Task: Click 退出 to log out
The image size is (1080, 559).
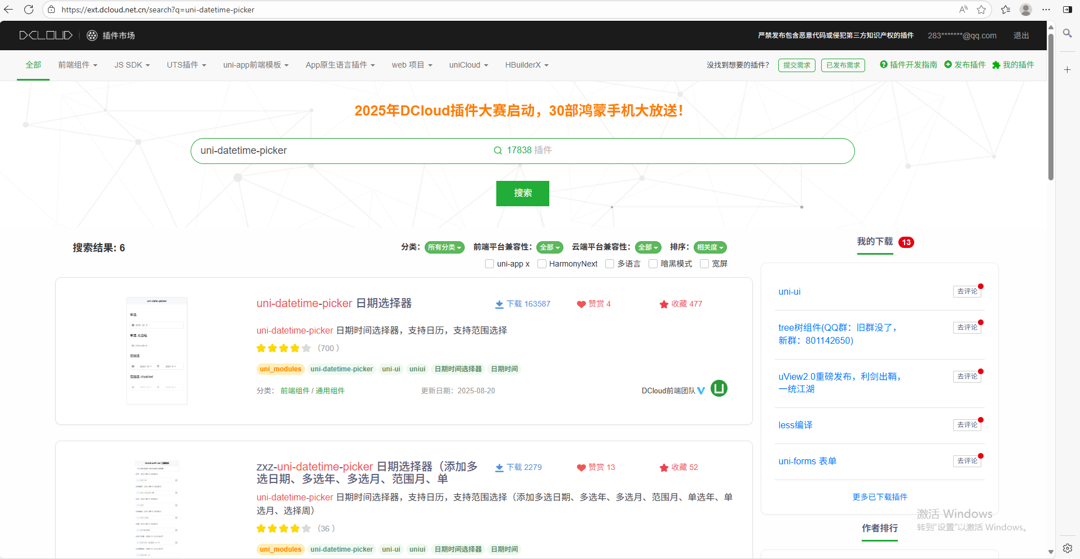Action: point(1021,36)
